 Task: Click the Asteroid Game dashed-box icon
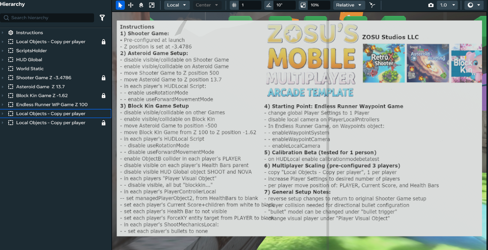coord(10,87)
